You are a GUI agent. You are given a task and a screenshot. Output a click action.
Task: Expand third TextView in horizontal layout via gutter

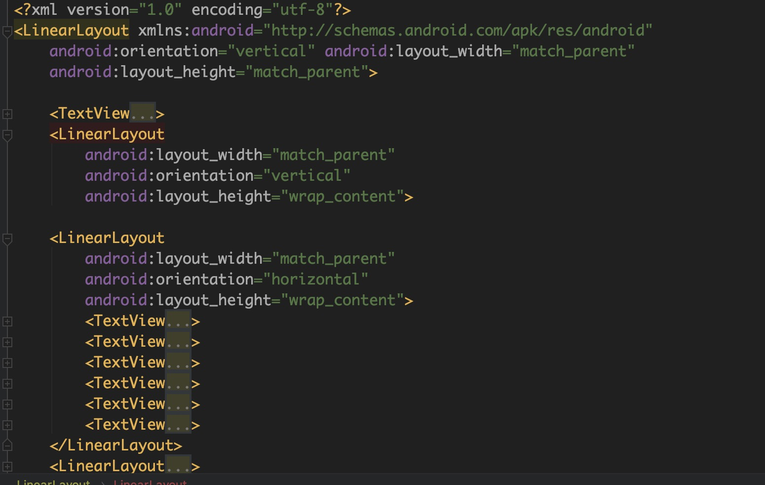tap(7, 363)
